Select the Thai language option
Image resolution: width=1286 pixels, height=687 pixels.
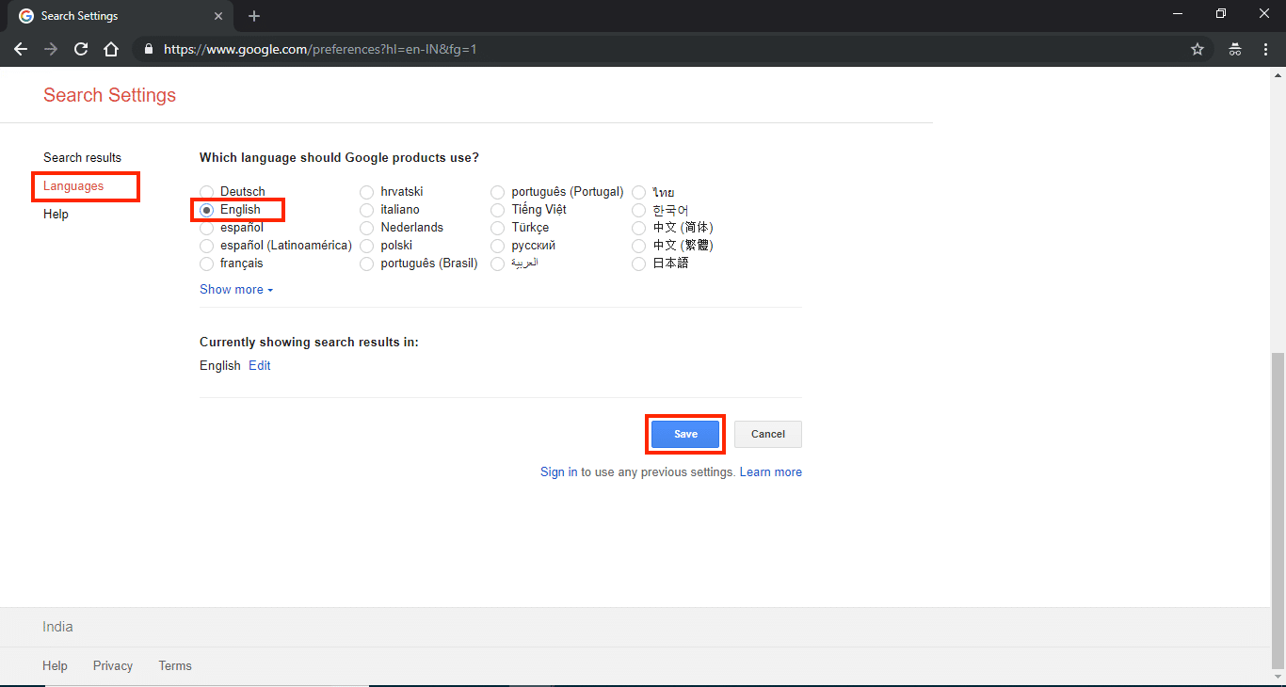(x=639, y=192)
